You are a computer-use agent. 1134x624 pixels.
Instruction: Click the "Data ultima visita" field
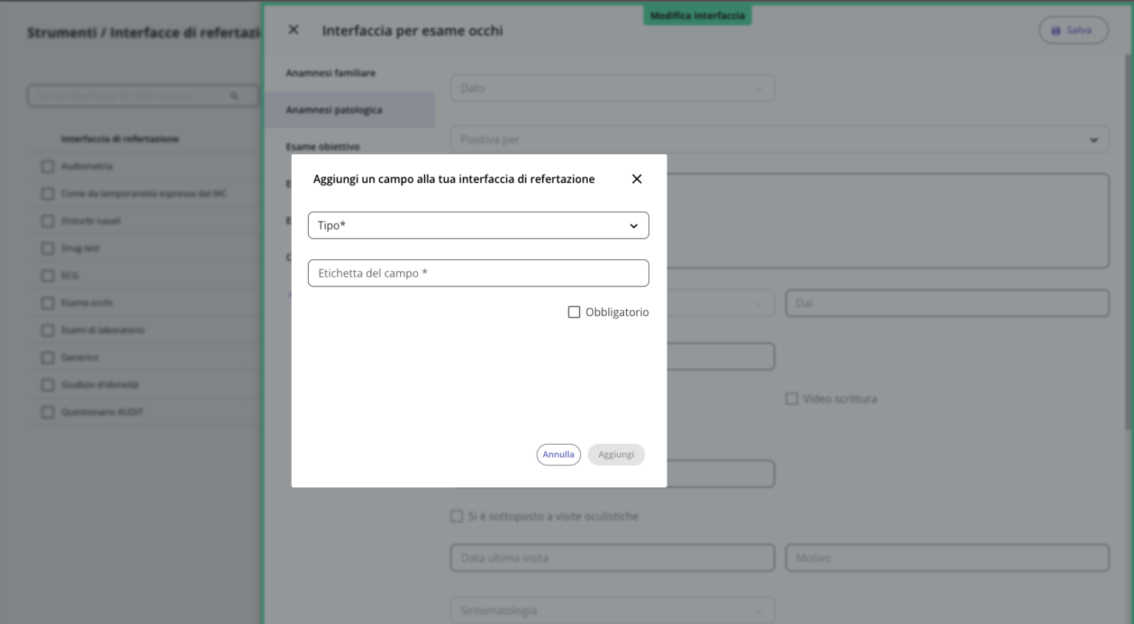[612, 558]
